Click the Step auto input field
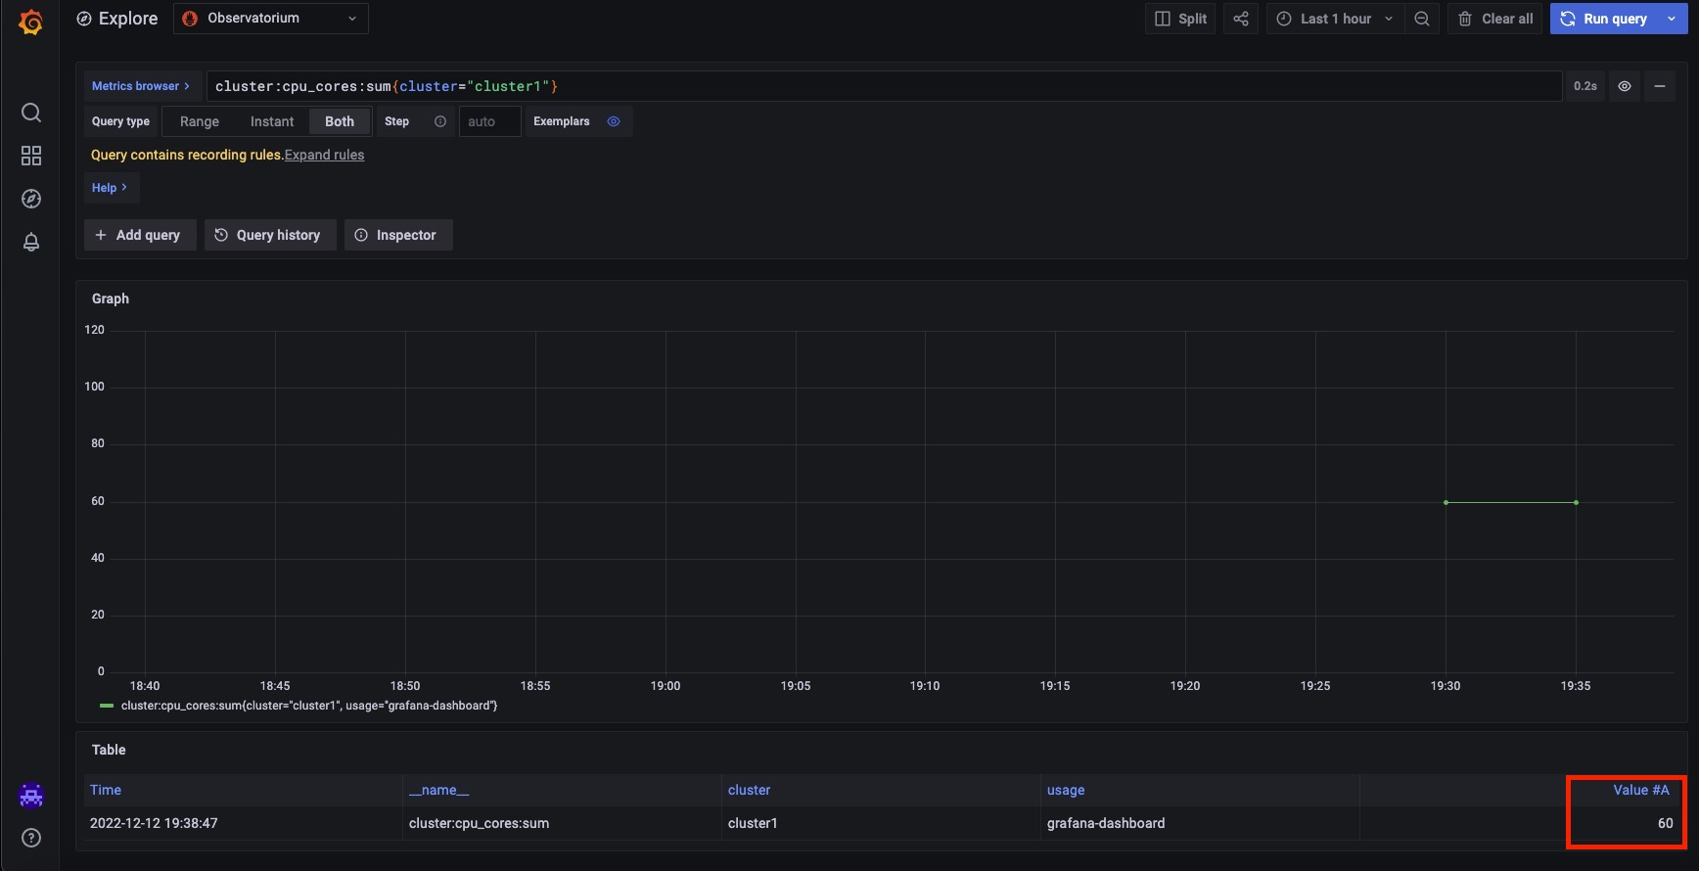Image resolution: width=1699 pixels, height=871 pixels. tap(489, 121)
